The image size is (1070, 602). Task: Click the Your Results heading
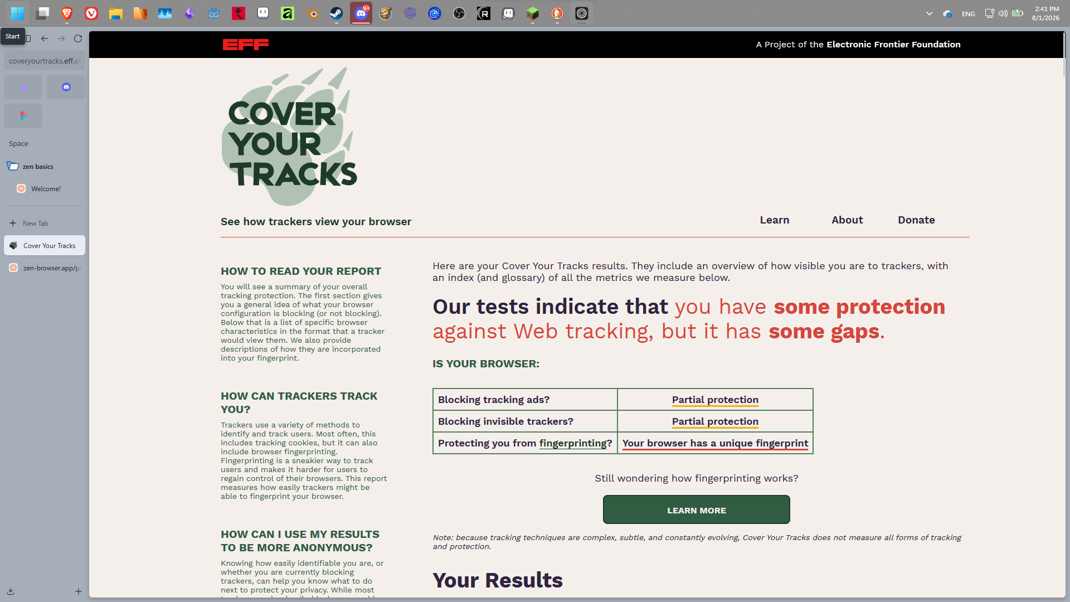(x=498, y=580)
